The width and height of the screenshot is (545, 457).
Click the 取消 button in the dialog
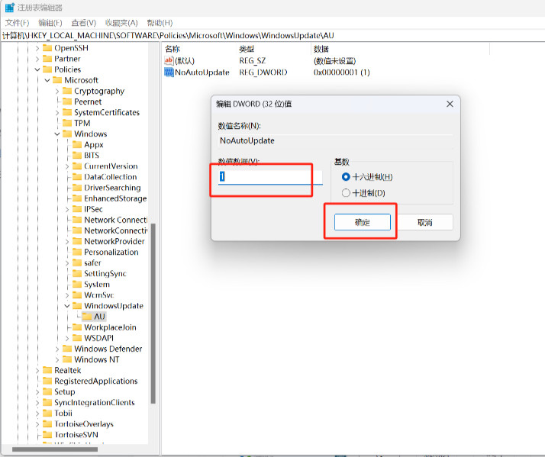(424, 222)
